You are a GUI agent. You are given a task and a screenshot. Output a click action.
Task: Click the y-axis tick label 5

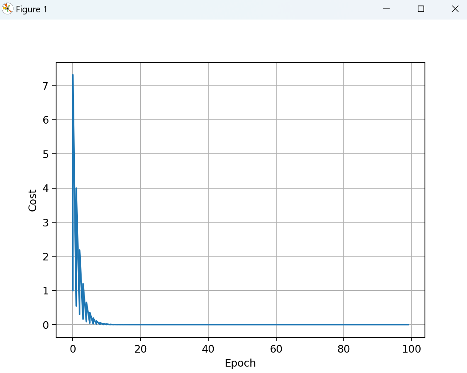tap(45, 154)
